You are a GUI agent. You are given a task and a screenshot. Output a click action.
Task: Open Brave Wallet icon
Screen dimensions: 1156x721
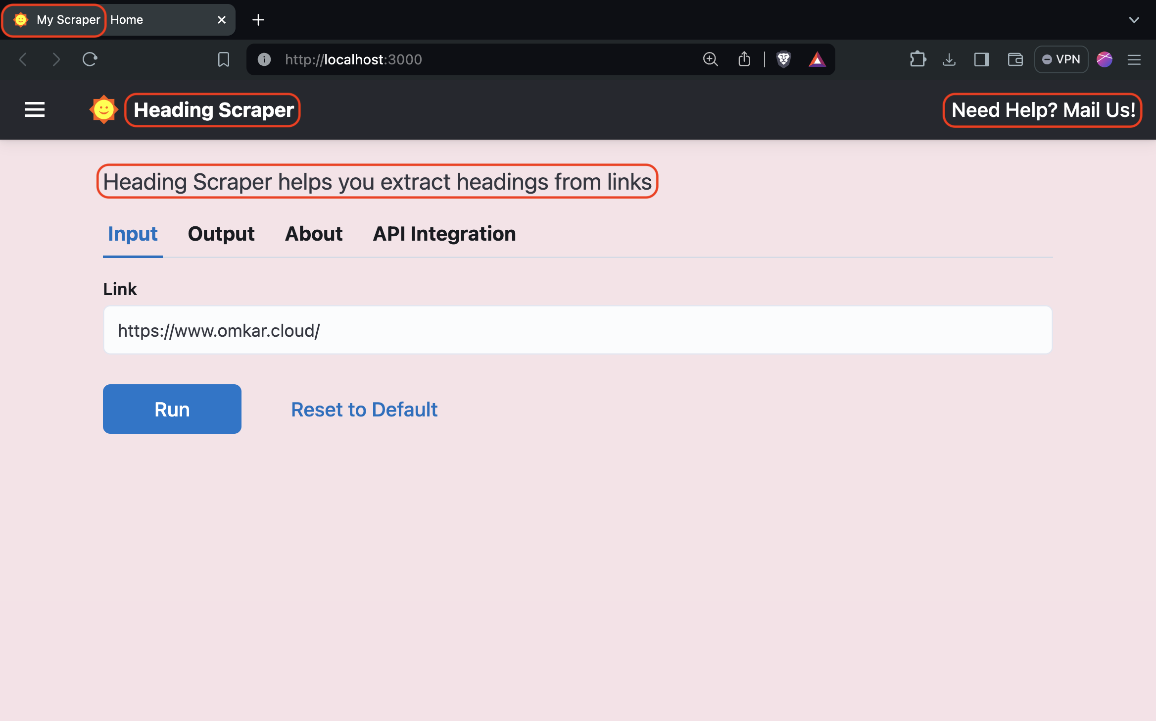point(1015,59)
